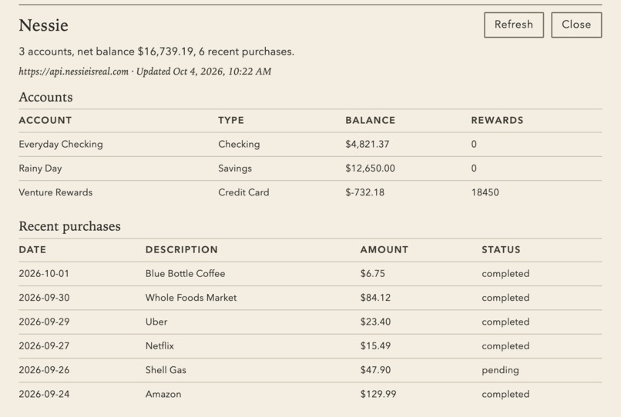Click the completed status of Blue Bottle Coffee

(505, 274)
